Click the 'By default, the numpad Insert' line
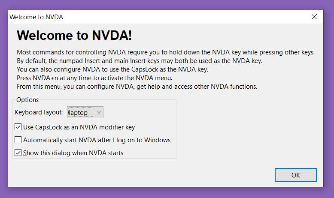334x198 pixels. tap(139, 61)
